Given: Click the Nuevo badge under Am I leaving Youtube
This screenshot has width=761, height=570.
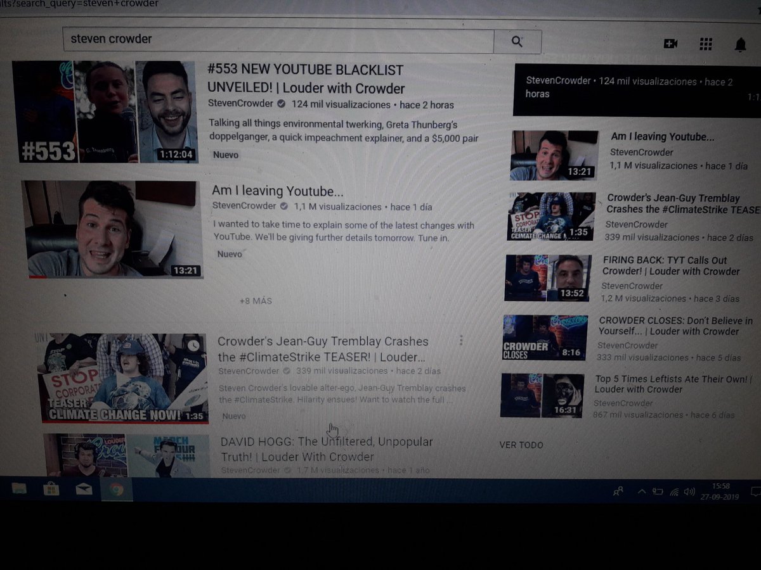Looking at the screenshot, I should (x=230, y=254).
